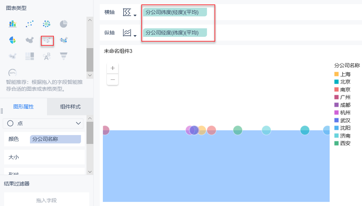Open the 横轴 axis type dropdown arrow
This screenshot has height=206, width=362.
click(x=135, y=15)
